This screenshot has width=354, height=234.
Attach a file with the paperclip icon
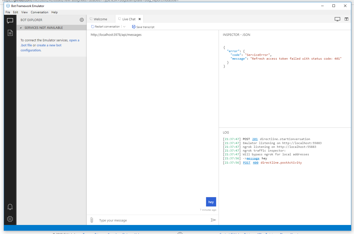pyautogui.click(x=92, y=220)
